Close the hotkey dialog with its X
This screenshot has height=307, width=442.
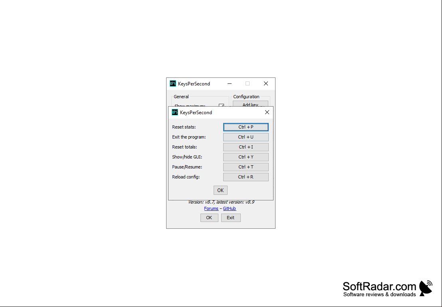coord(267,113)
